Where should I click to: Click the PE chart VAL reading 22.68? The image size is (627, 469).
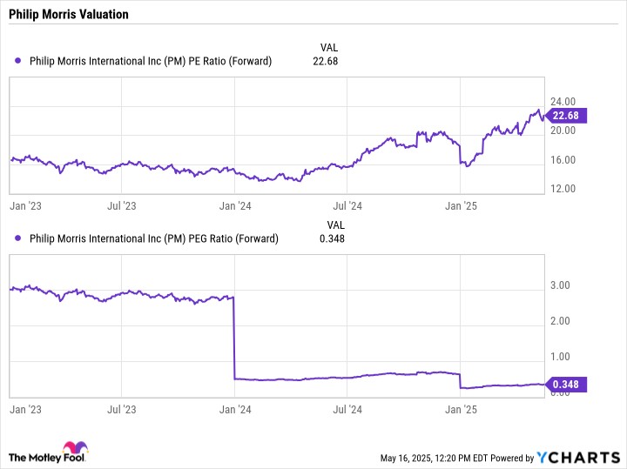point(325,61)
